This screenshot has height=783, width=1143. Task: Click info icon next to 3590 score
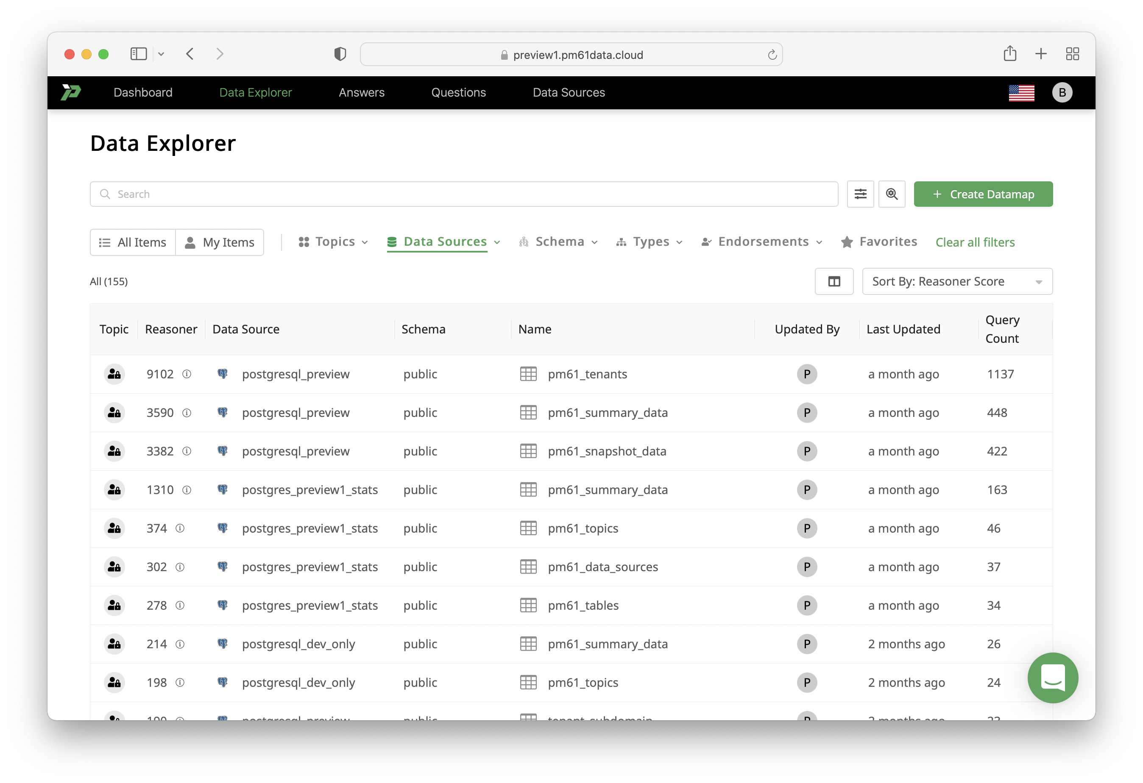pyautogui.click(x=187, y=412)
